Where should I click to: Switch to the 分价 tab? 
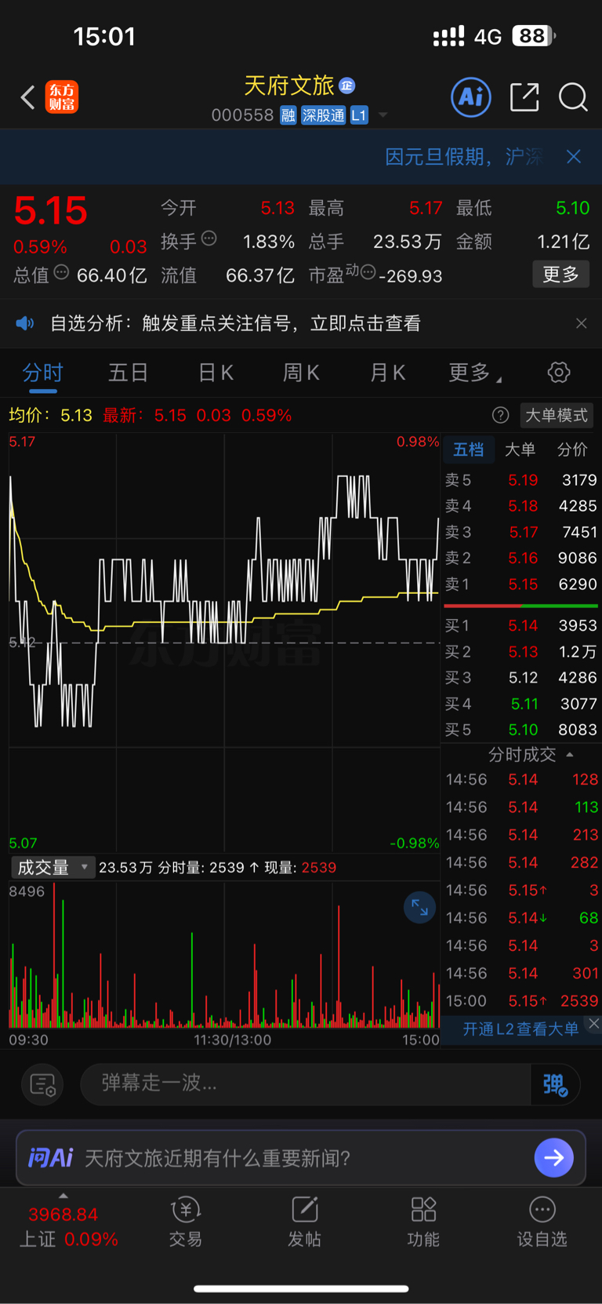572,450
